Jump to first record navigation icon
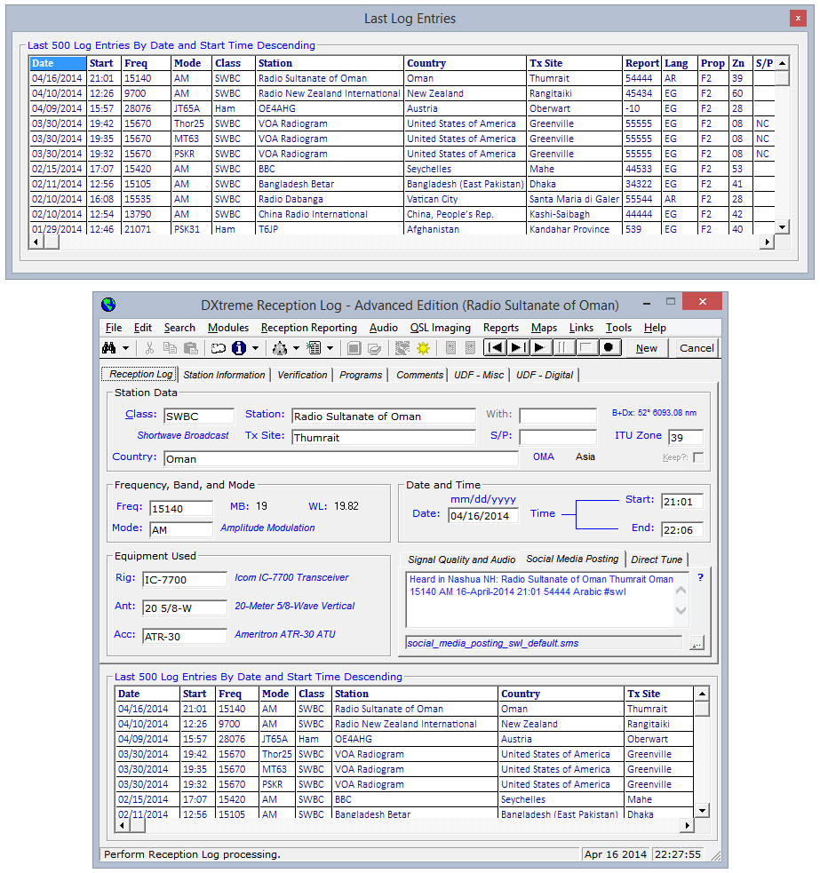The width and height of the screenshot is (820, 873). [x=494, y=348]
